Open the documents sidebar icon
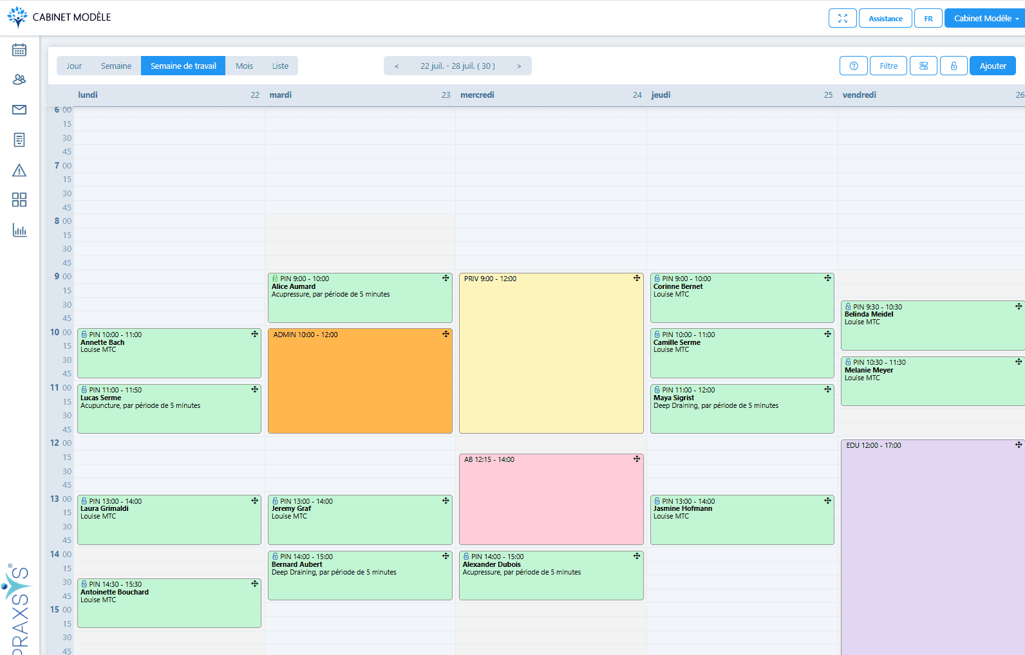The image size is (1025, 655). (19, 140)
